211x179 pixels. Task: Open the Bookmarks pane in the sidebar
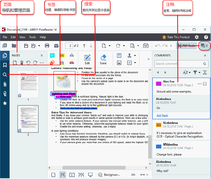(x=5, y=65)
